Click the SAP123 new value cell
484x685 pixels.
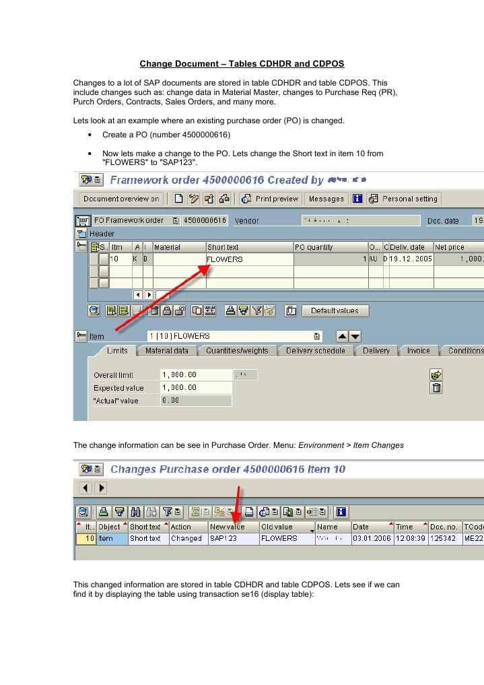click(234, 539)
